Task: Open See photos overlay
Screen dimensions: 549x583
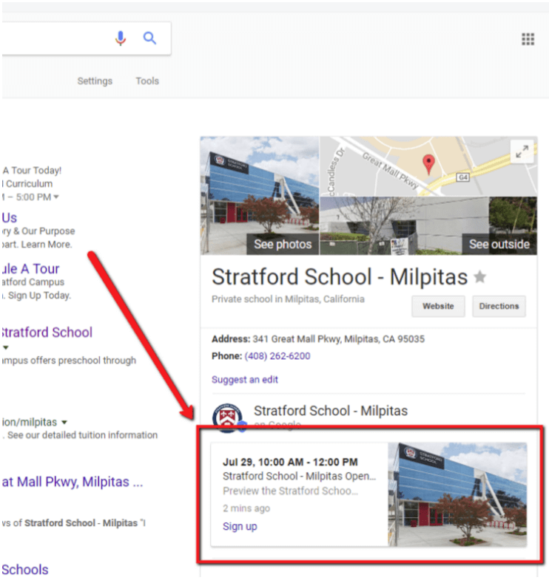Action: [283, 244]
